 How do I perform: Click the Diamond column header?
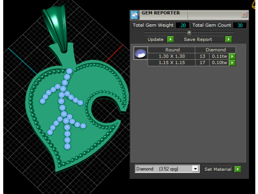216,50
